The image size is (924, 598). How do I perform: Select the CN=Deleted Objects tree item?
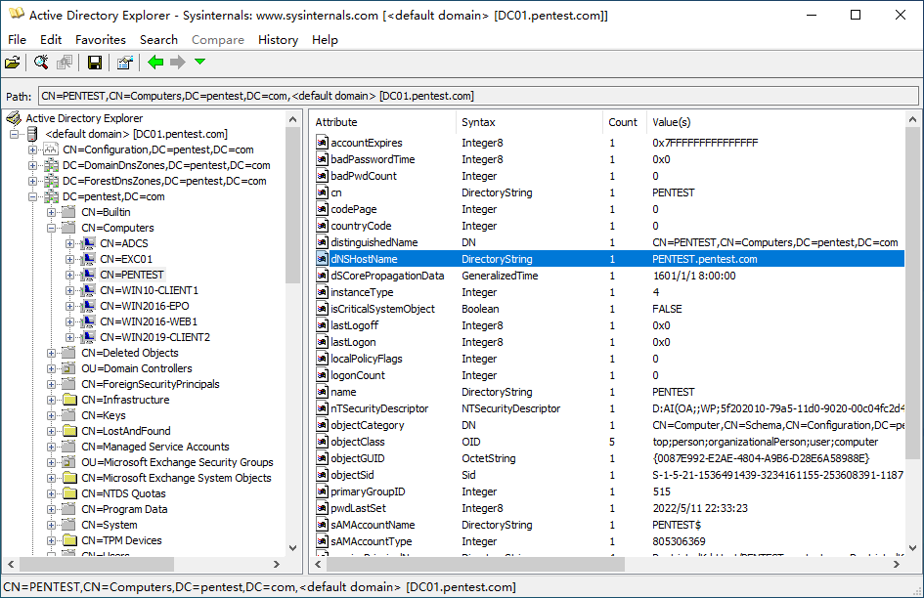coord(130,353)
